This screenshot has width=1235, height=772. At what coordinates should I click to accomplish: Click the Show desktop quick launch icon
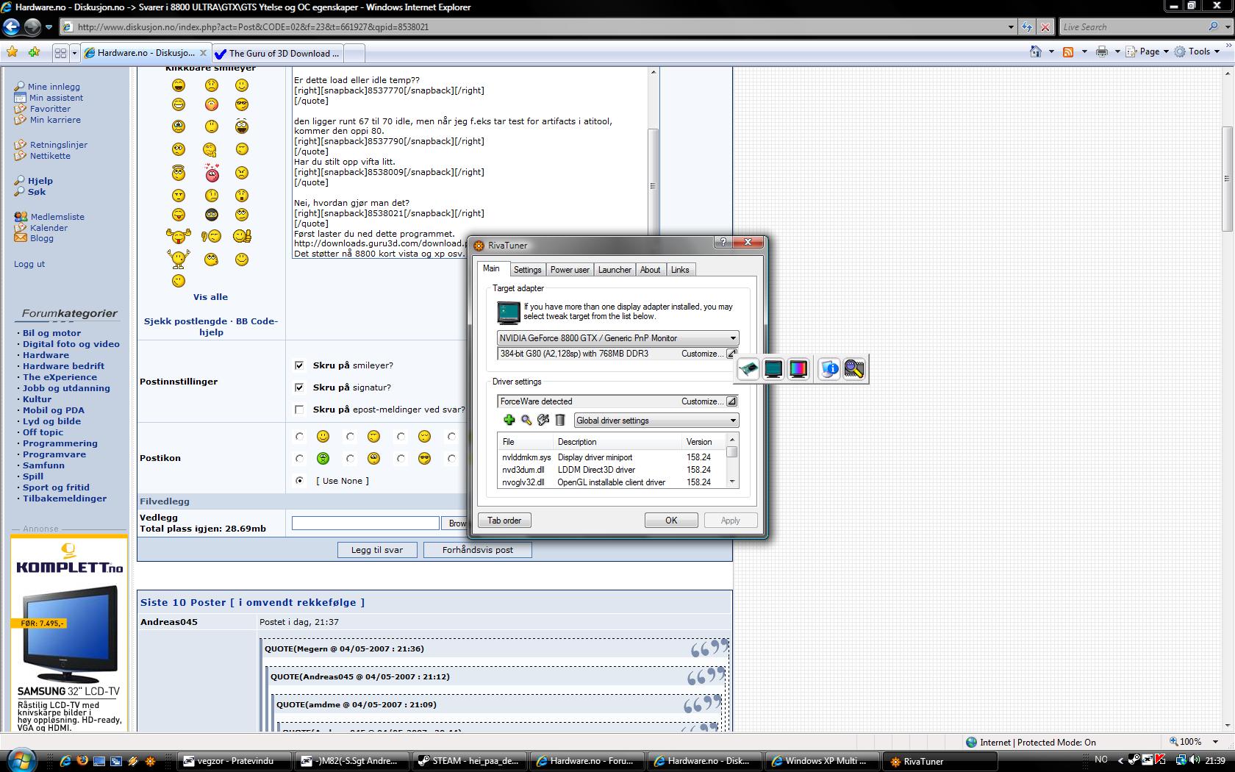(99, 761)
